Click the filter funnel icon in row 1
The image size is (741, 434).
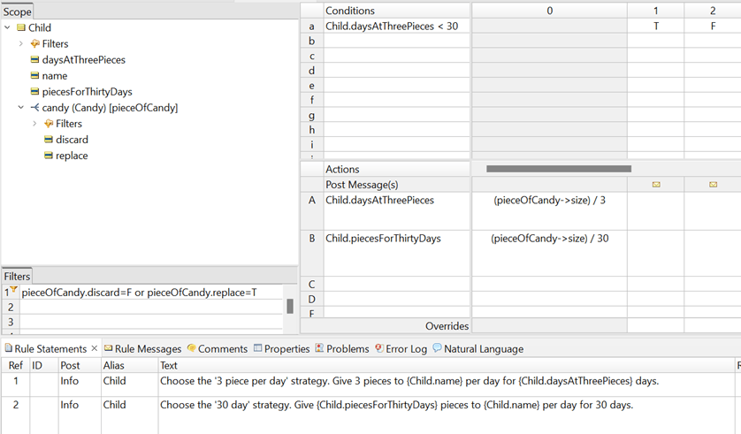[x=14, y=291]
